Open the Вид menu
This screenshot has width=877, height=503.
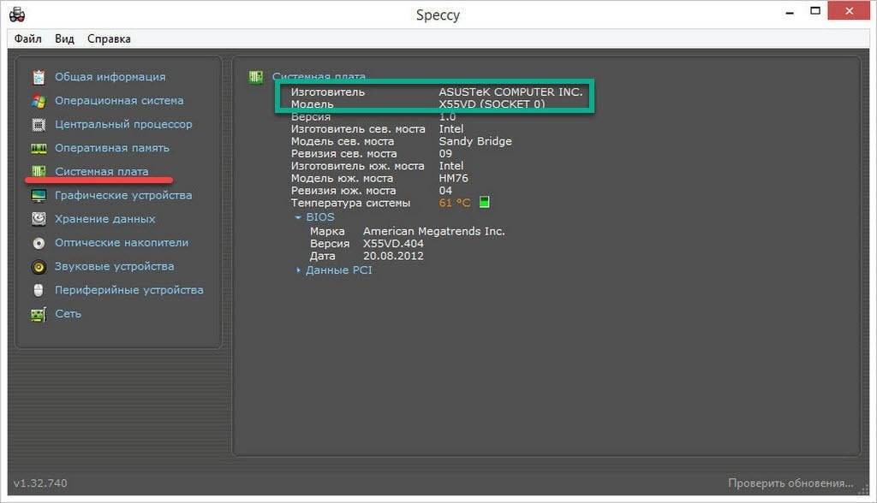tap(64, 38)
